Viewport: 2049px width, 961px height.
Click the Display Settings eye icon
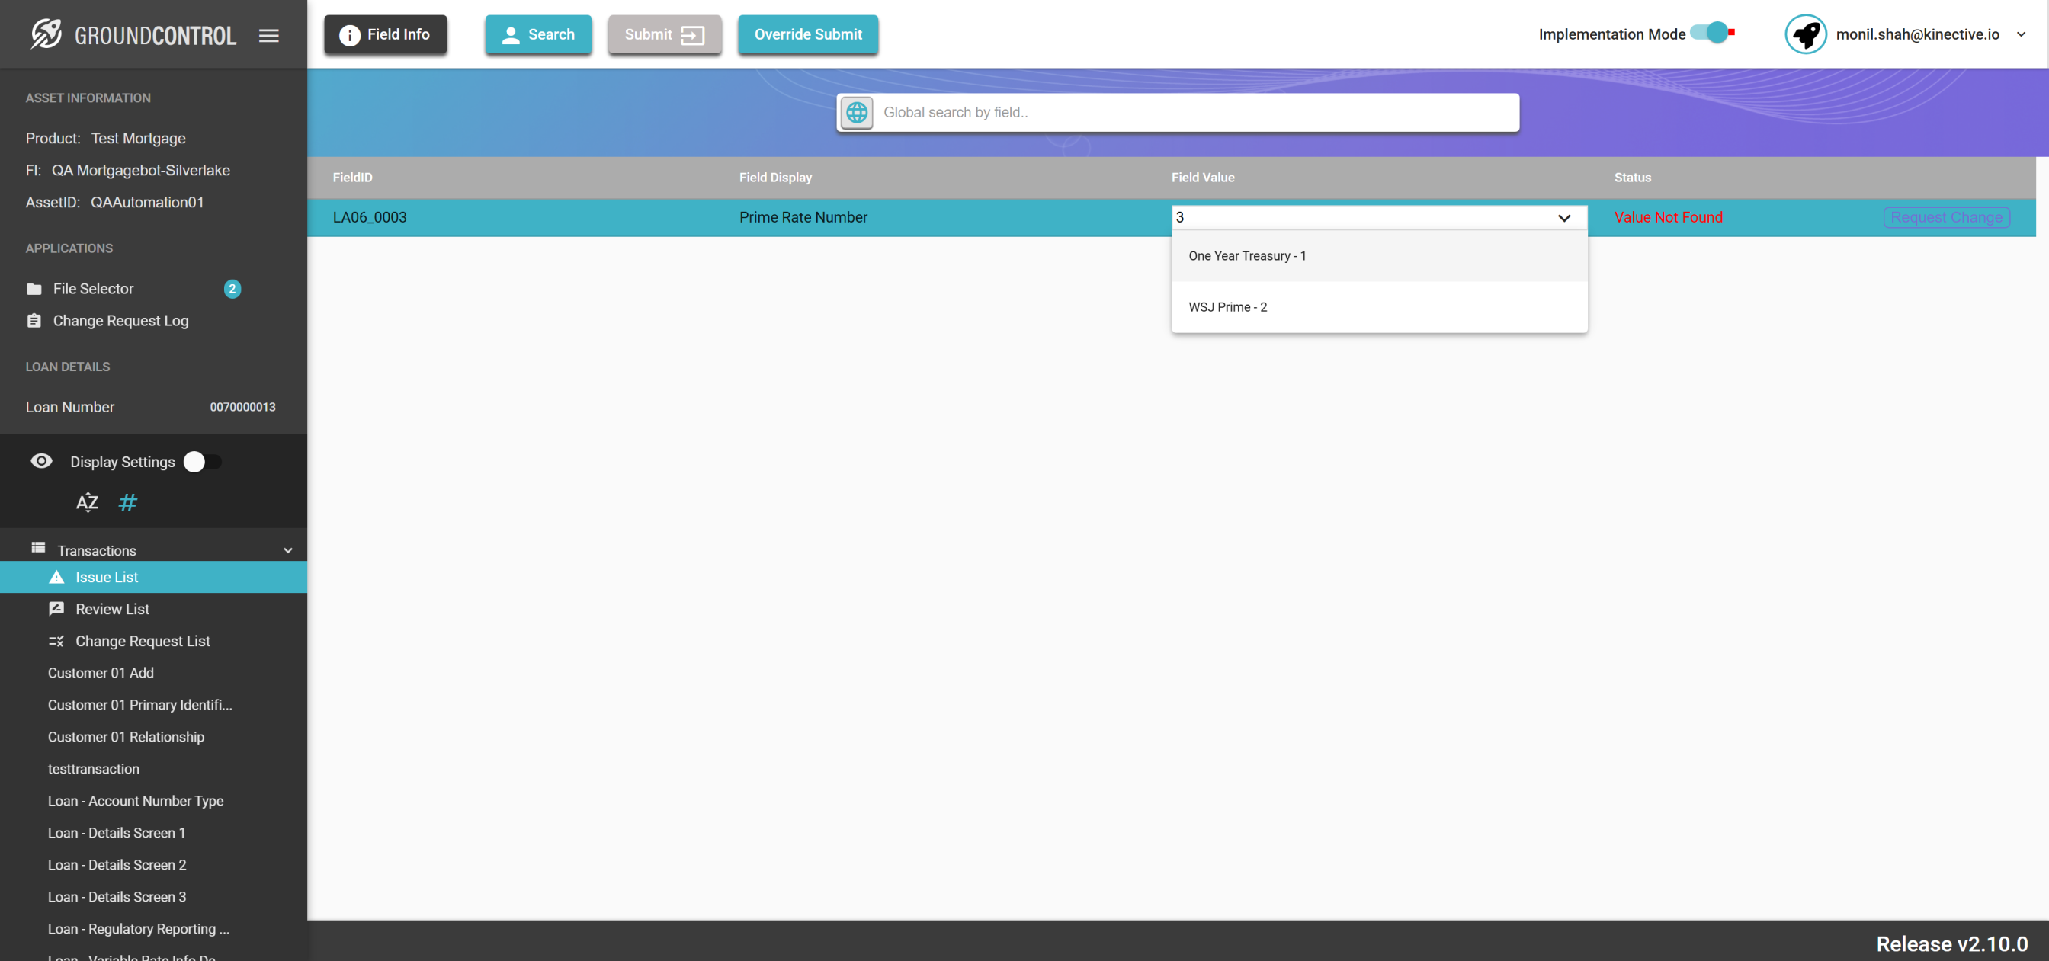pos(41,461)
